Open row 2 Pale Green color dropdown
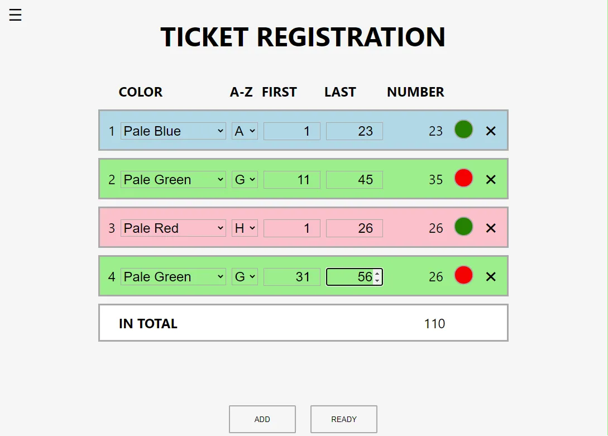 [173, 179]
